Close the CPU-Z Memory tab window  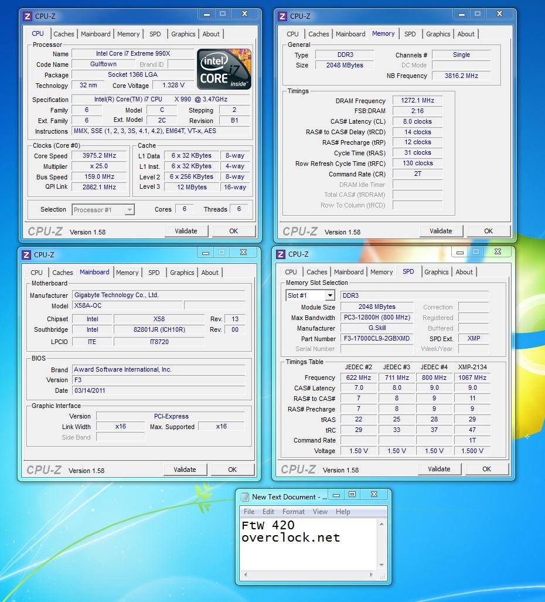pyautogui.click(x=499, y=14)
